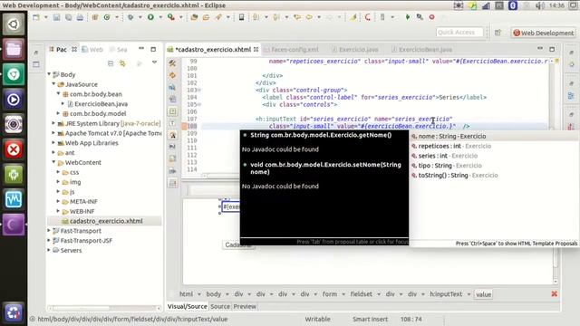Click the mobile device preview toolbar icon
Image resolution: width=580 pixels, height=326 pixels.
pyautogui.click(x=241, y=17)
